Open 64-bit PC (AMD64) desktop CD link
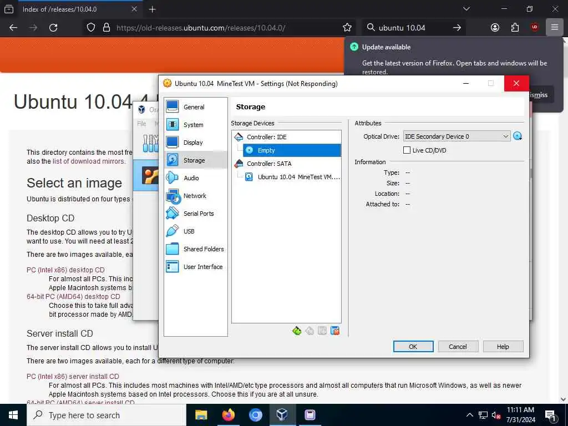 (73, 297)
